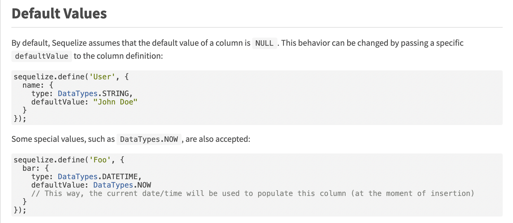This screenshot has width=513, height=223.
Task: Click the closing "});" of the Foo code block
Action: coord(20,210)
